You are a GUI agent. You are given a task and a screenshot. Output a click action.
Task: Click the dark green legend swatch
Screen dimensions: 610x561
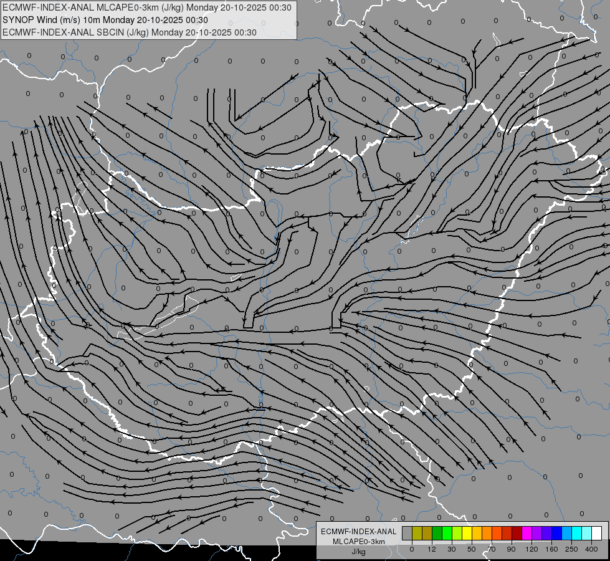coord(437,533)
